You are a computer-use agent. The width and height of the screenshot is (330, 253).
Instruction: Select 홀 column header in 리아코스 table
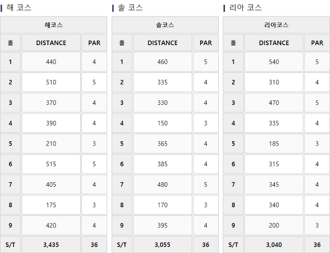click(233, 43)
